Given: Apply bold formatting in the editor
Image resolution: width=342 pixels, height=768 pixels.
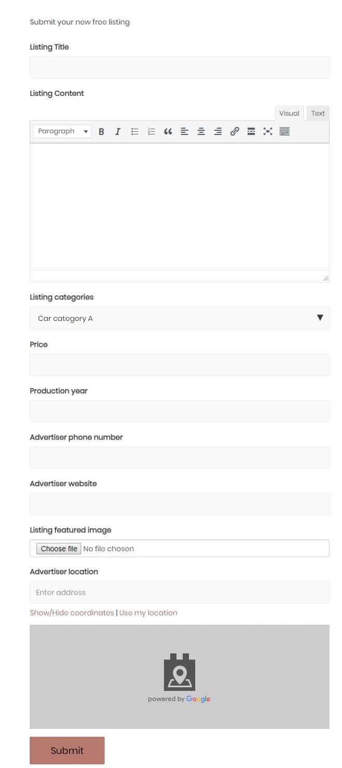Looking at the screenshot, I should [x=101, y=131].
